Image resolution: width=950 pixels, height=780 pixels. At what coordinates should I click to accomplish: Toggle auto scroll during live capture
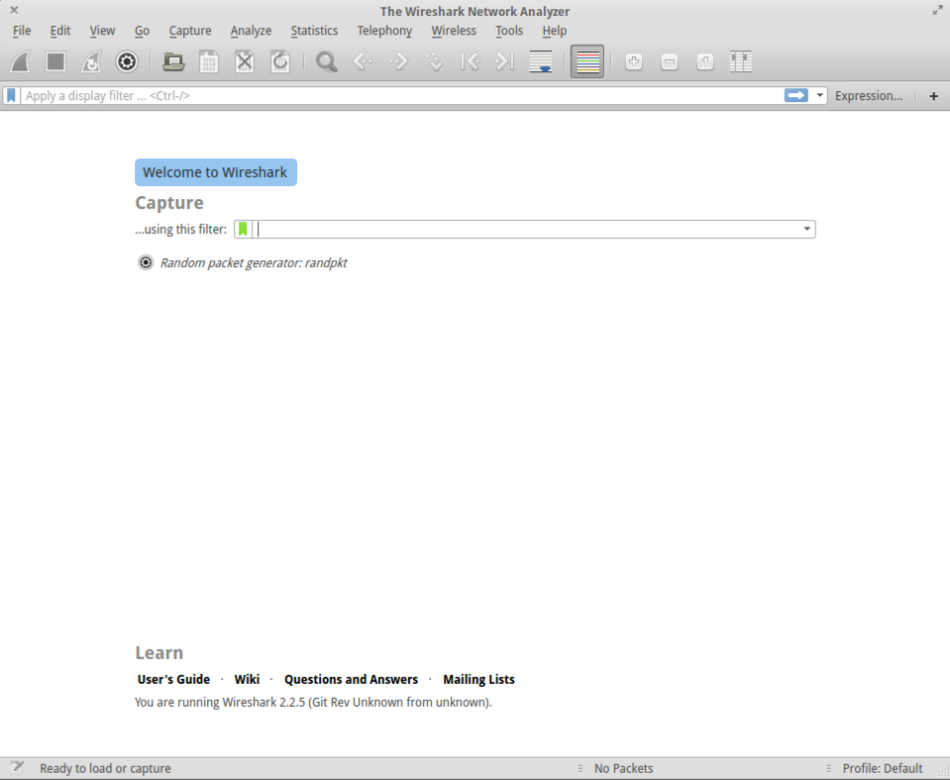point(541,61)
